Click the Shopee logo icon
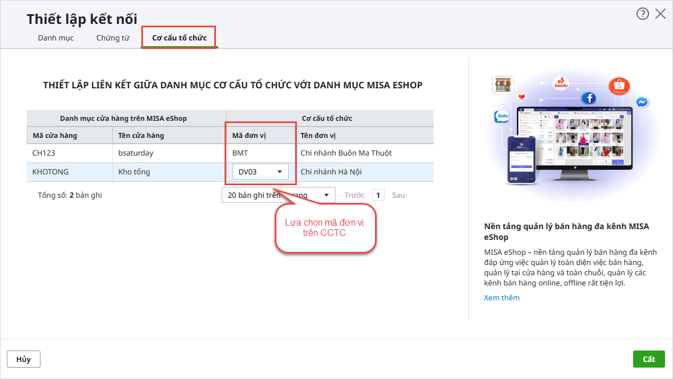This screenshot has height=379, width=673. (x=619, y=86)
